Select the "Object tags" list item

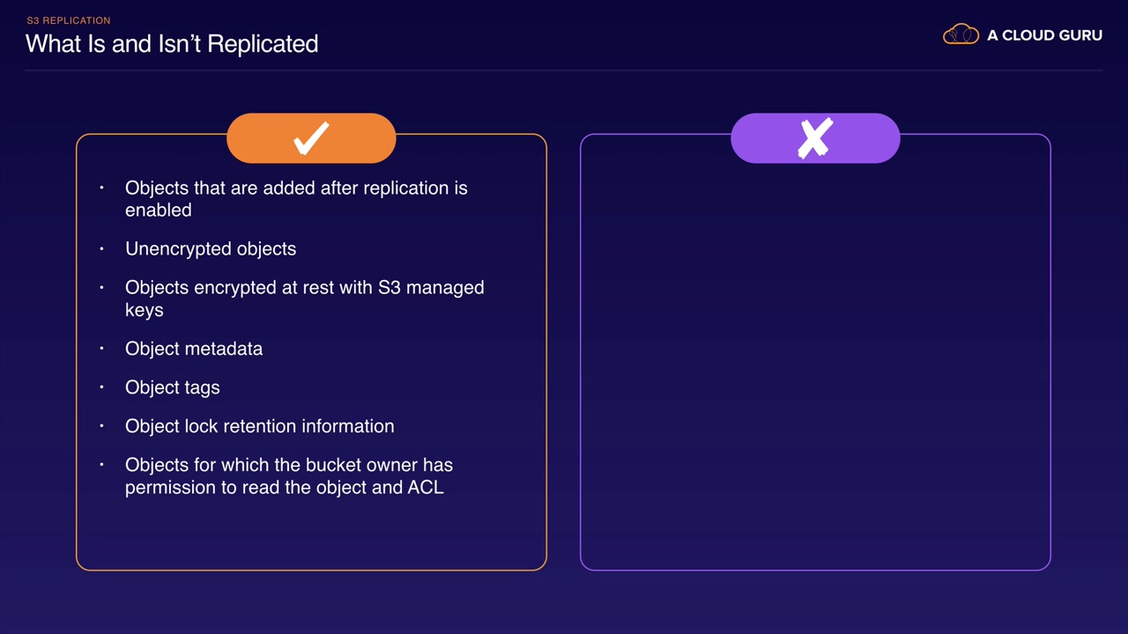point(173,387)
